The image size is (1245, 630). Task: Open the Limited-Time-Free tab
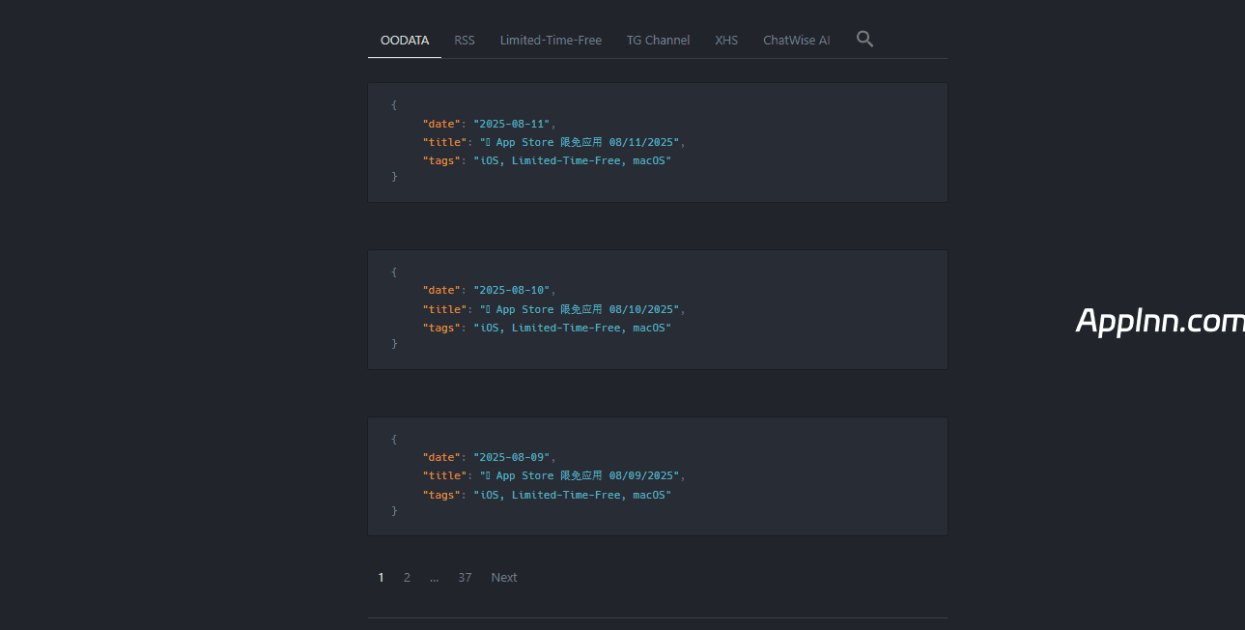551,40
